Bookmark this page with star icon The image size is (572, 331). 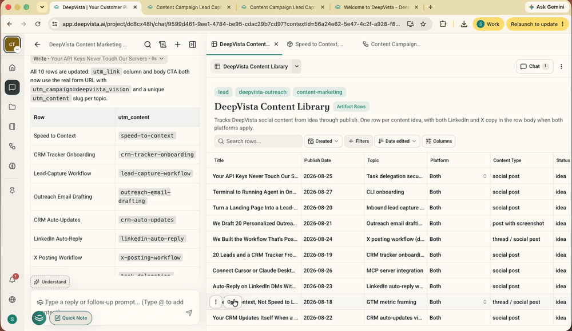point(423,24)
